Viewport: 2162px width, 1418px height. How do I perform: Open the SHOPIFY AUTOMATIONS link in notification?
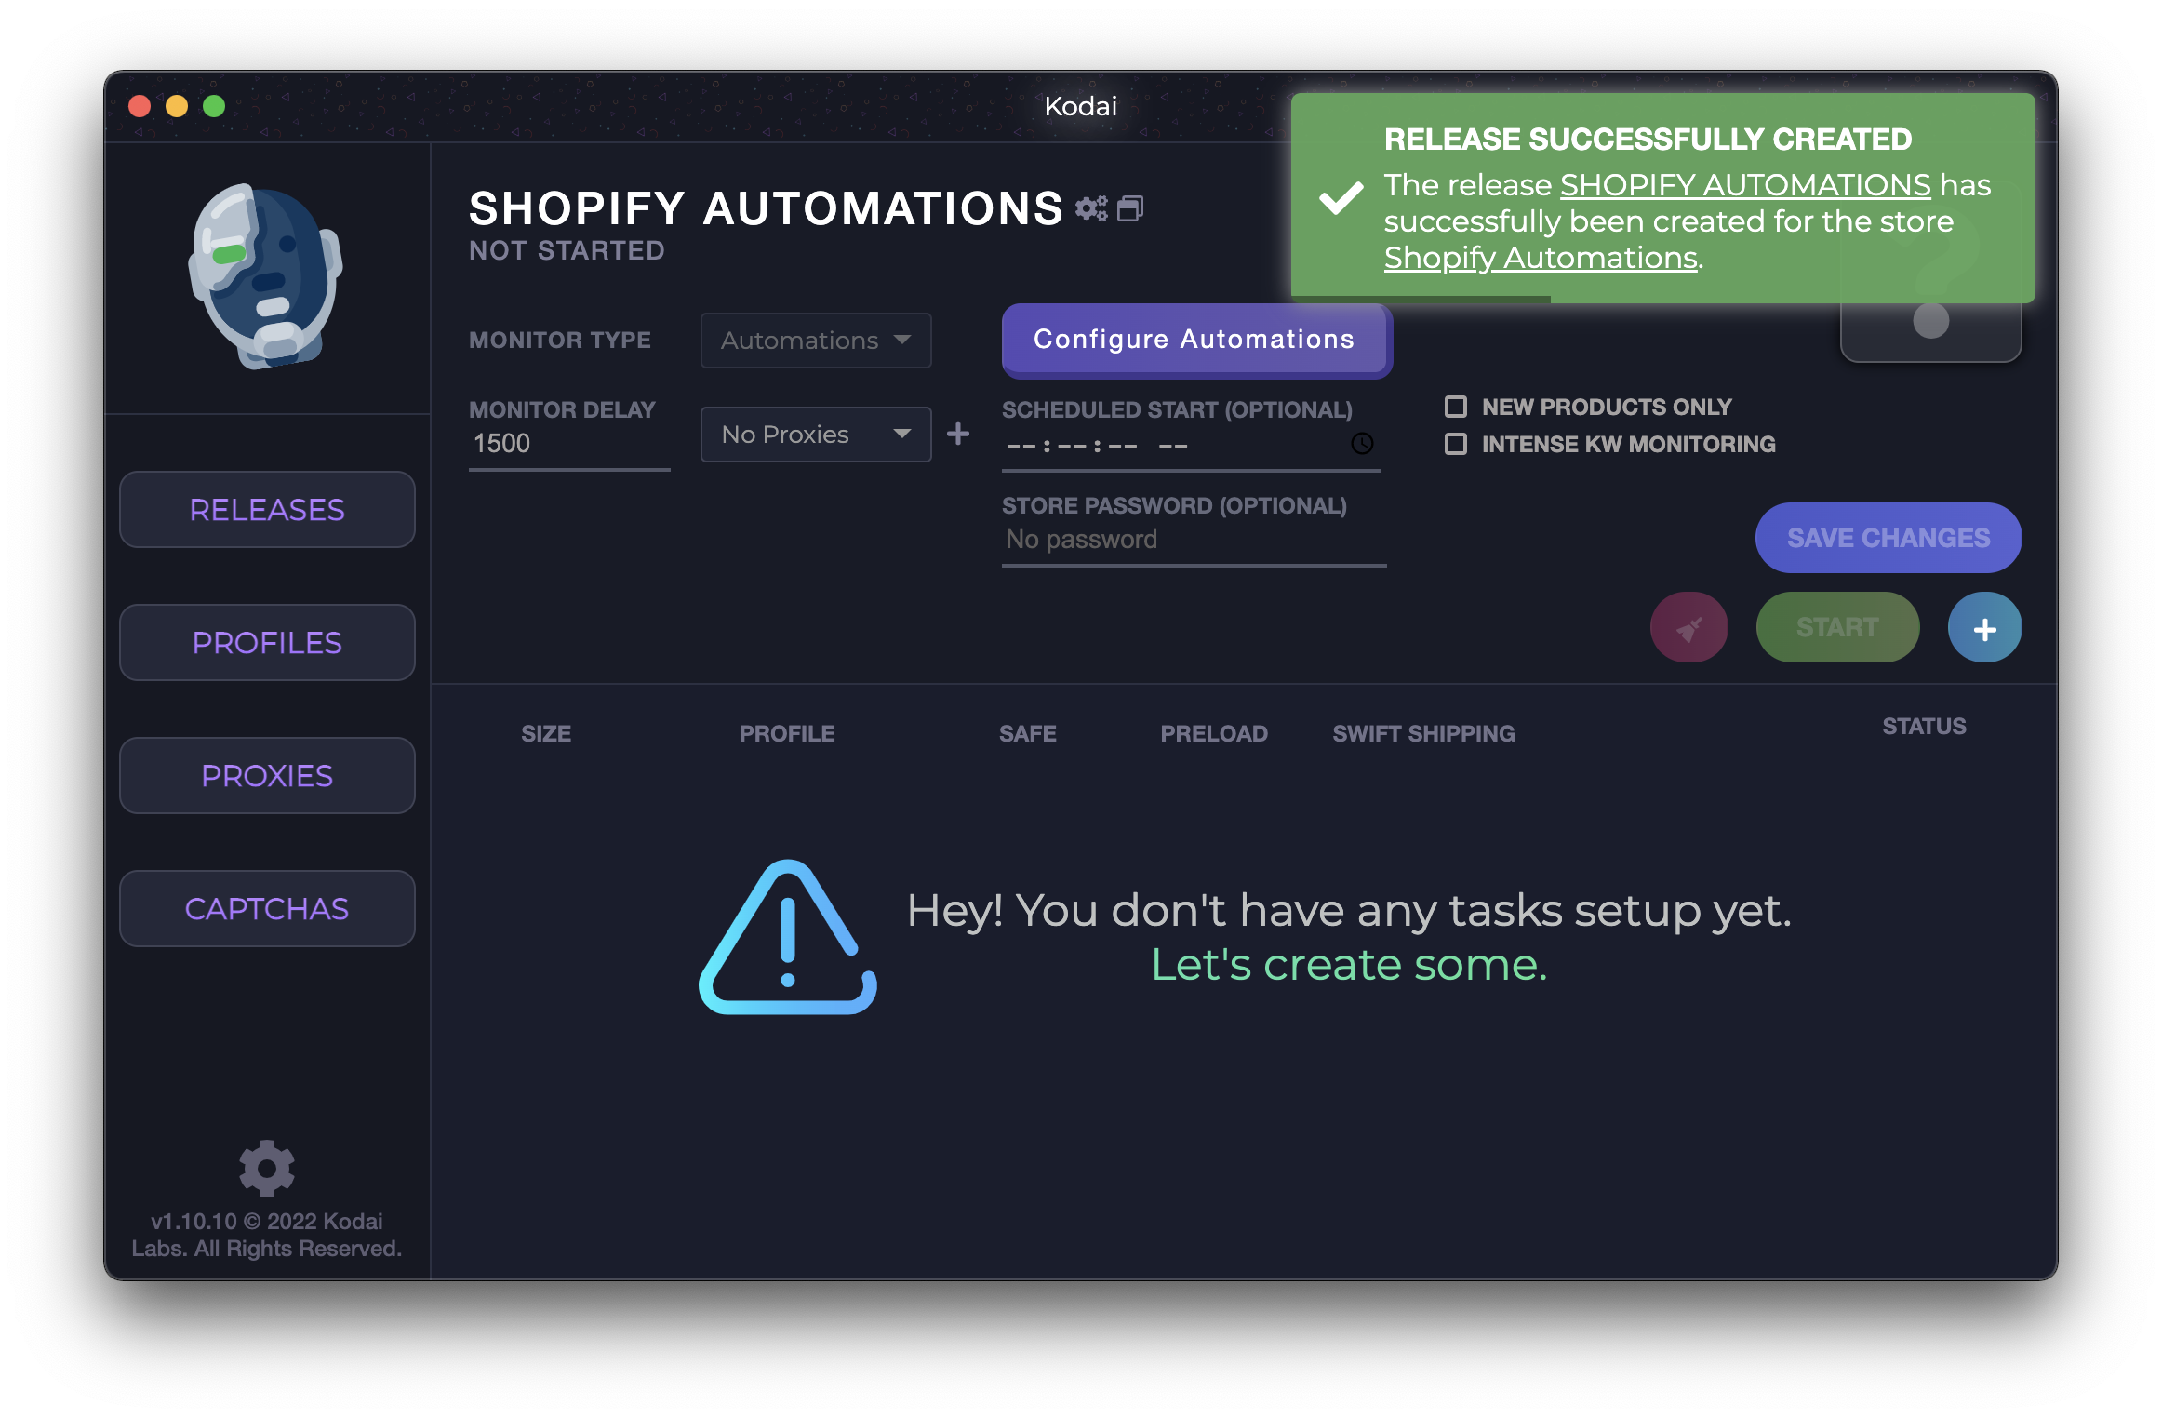coord(1745,184)
